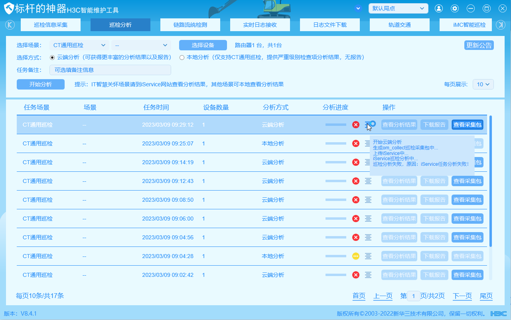
Task: Go to the 日志文件下载 tab
Action: 330,25
